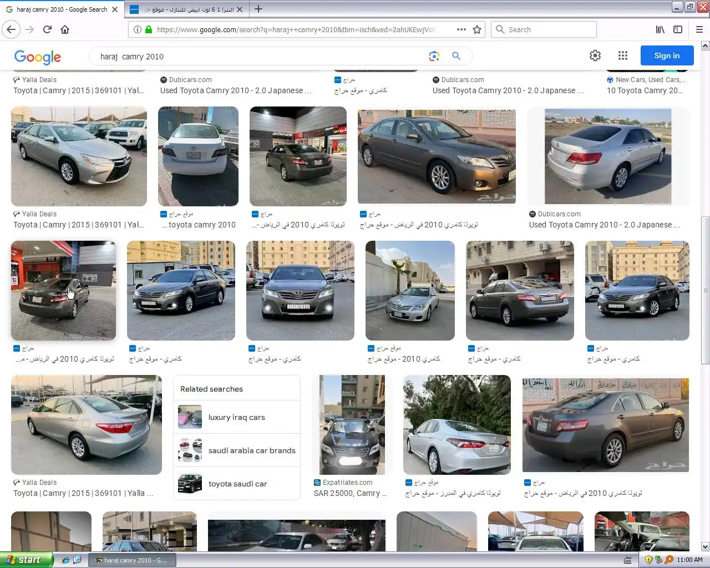Click the Google logo

pyautogui.click(x=38, y=57)
